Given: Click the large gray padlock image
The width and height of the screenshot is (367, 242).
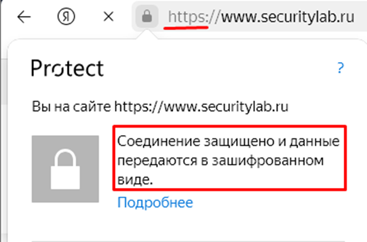Looking at the screenshot, I should point(65,169).
